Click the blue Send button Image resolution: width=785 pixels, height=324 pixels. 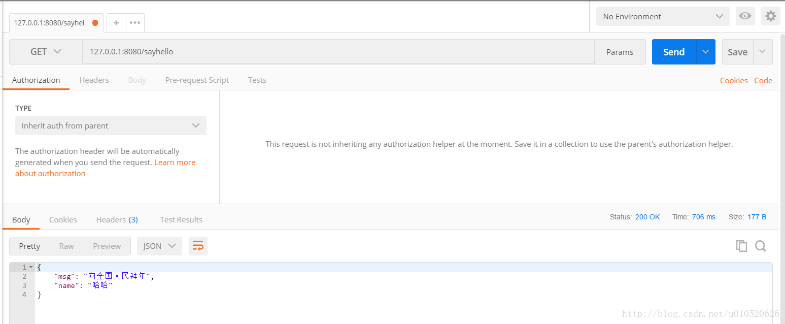tap(674, 52)
